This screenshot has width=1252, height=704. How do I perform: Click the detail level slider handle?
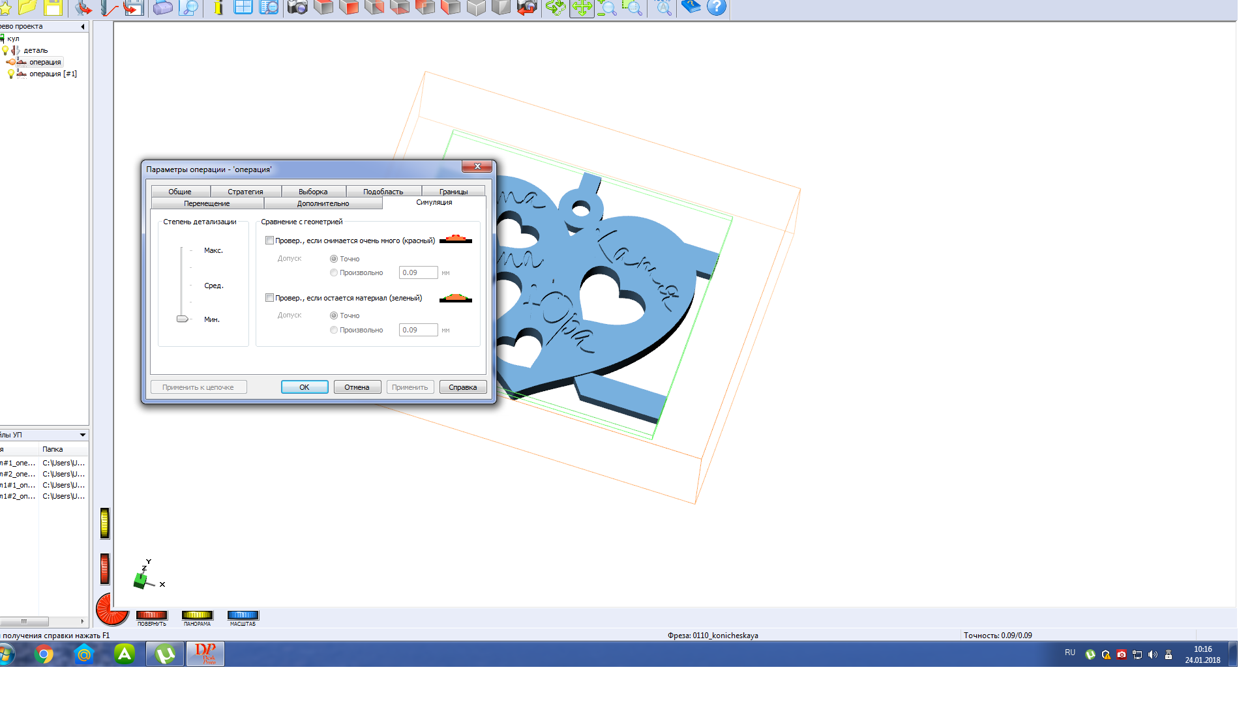point(182,319)
